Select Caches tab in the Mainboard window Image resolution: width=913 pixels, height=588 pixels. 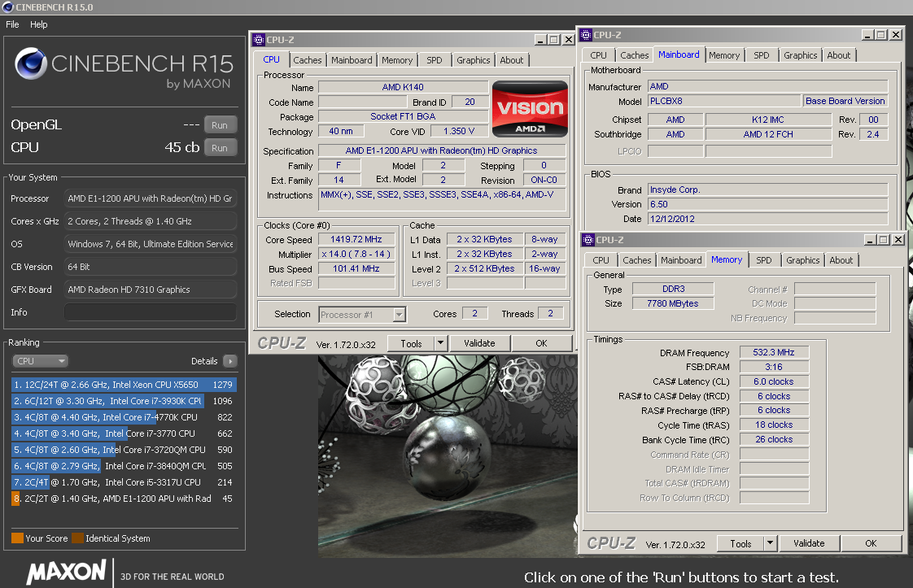coord(635,55)
